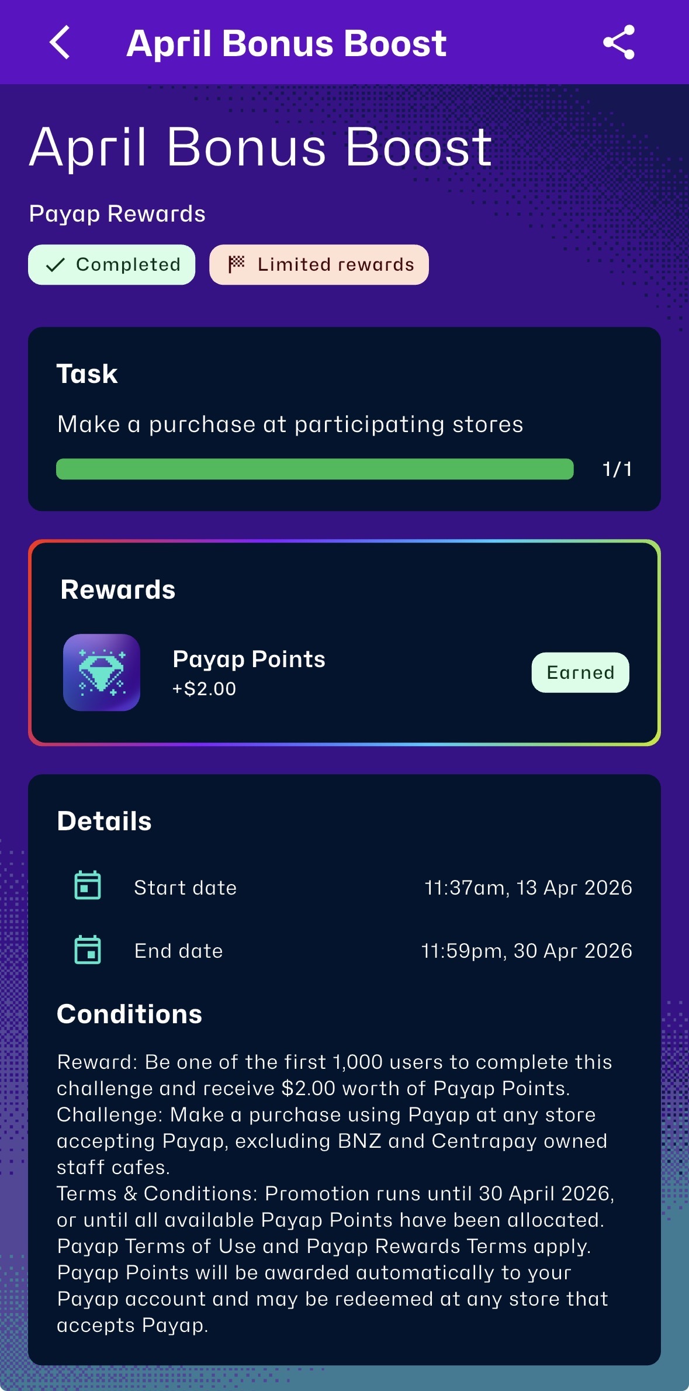The image size is (689, 1391).
Task: Tap the Payap Points diamond icon
Action: point(102,672)
